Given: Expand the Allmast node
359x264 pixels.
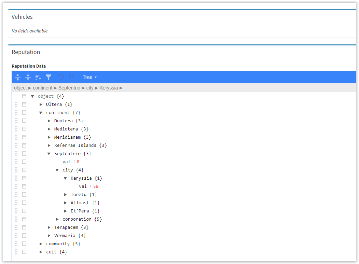Looking at the screenshot, I should click(66, 203).
